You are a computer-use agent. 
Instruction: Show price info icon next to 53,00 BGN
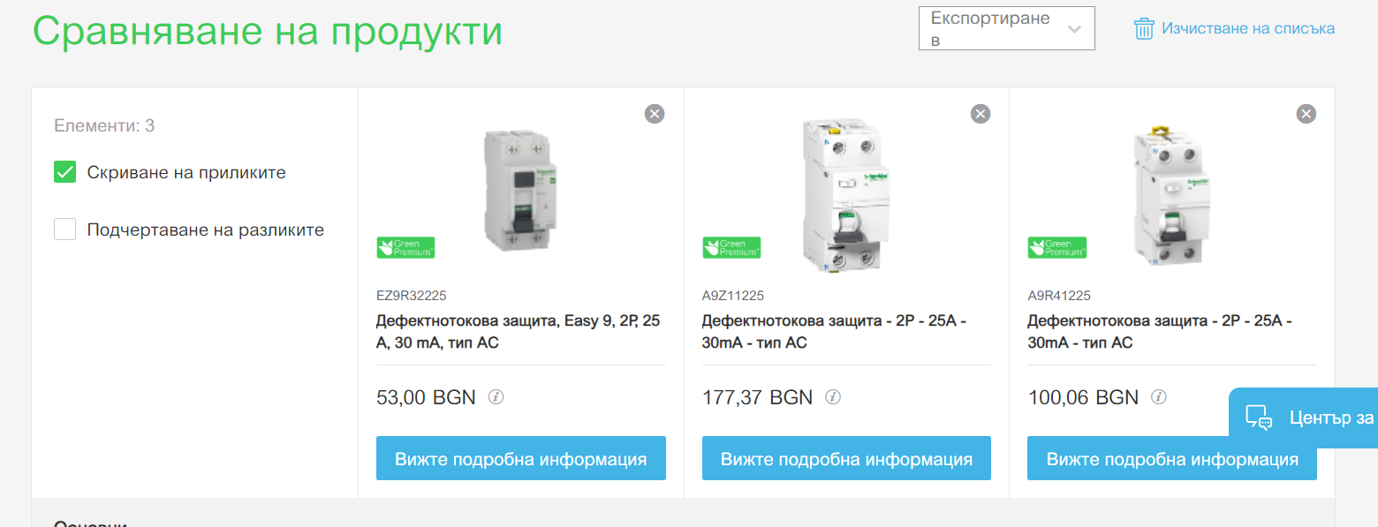(496, 397)
